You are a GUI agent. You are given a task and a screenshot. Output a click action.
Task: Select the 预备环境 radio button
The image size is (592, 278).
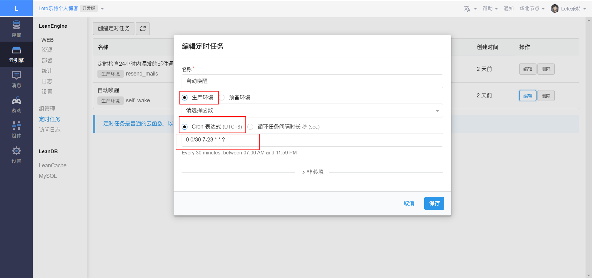[x=222, y=98]
